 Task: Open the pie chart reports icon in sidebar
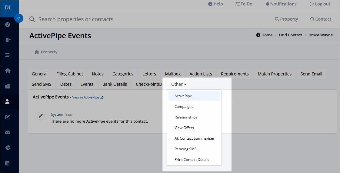[x=8, y=148]
